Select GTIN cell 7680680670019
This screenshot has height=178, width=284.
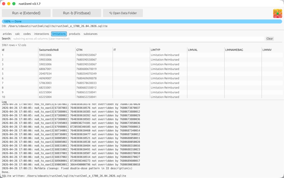(86, 69)
